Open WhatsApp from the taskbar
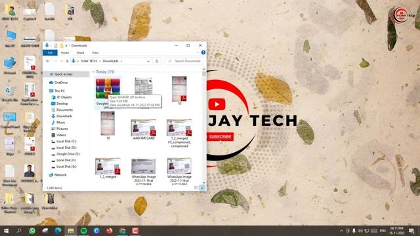The height and width of the screenshot is (236, 420). (x=32, y=231)
